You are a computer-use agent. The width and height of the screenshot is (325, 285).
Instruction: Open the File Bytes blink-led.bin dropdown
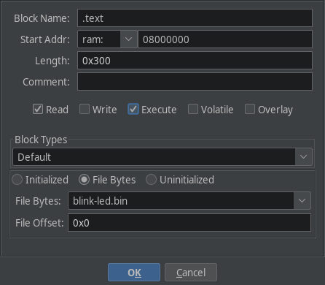coord(189,201)
